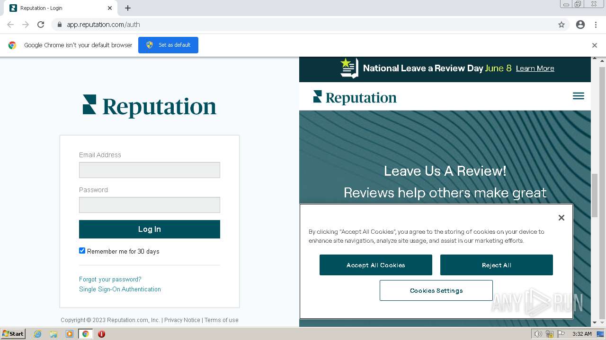Viewport: 606px width, 340px height.
Task: Focus the Email Address field
Action: [x=150, y=170]
